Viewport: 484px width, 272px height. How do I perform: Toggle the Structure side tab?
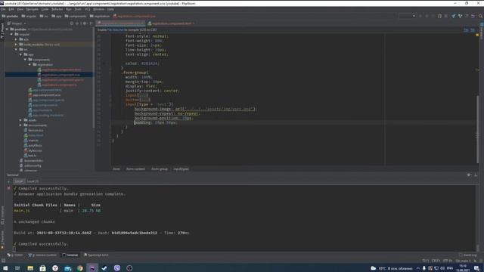(2, 215)
